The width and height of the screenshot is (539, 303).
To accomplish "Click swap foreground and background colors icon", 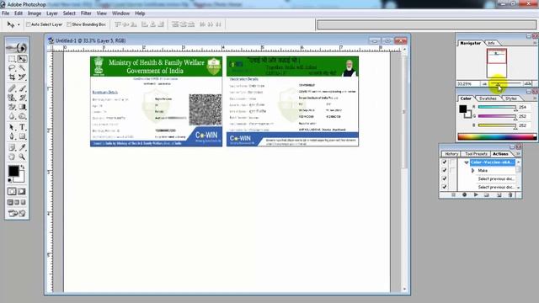I will pos(23,167).
